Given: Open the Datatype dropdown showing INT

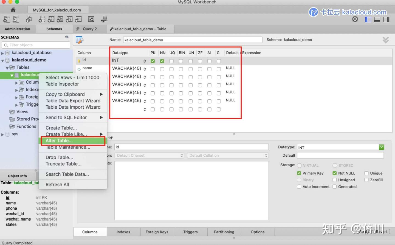Looking at the screenshot, I should 381,147.
